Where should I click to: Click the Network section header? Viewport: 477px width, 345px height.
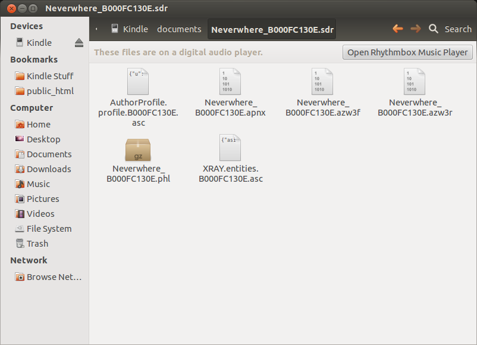pos(29,260)
